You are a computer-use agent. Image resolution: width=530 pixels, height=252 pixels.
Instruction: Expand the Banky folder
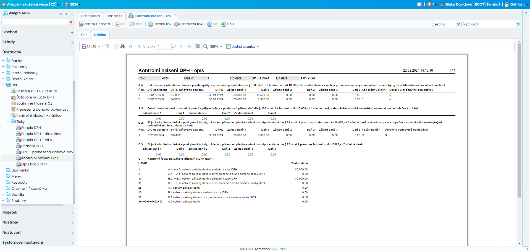point(3,61)
